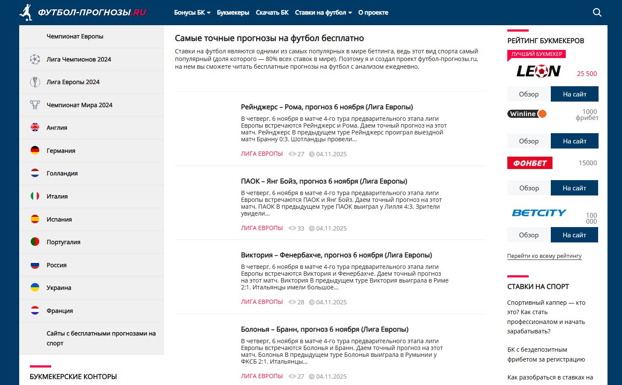
Task: Expand the Ставки на футбол dropdown
Action: 323,13
